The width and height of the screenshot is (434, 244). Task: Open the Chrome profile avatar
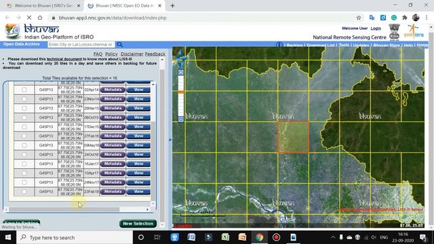click(x=416, y=18)
